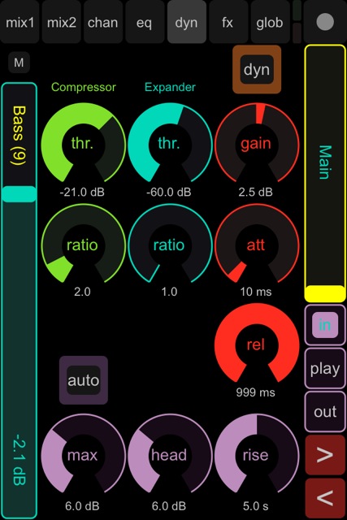Toggle the dyn enable button

[257, 69]
